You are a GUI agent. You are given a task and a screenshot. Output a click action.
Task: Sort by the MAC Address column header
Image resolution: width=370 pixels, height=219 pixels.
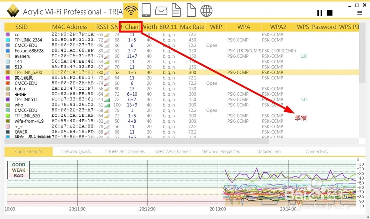tap(73, 27)
